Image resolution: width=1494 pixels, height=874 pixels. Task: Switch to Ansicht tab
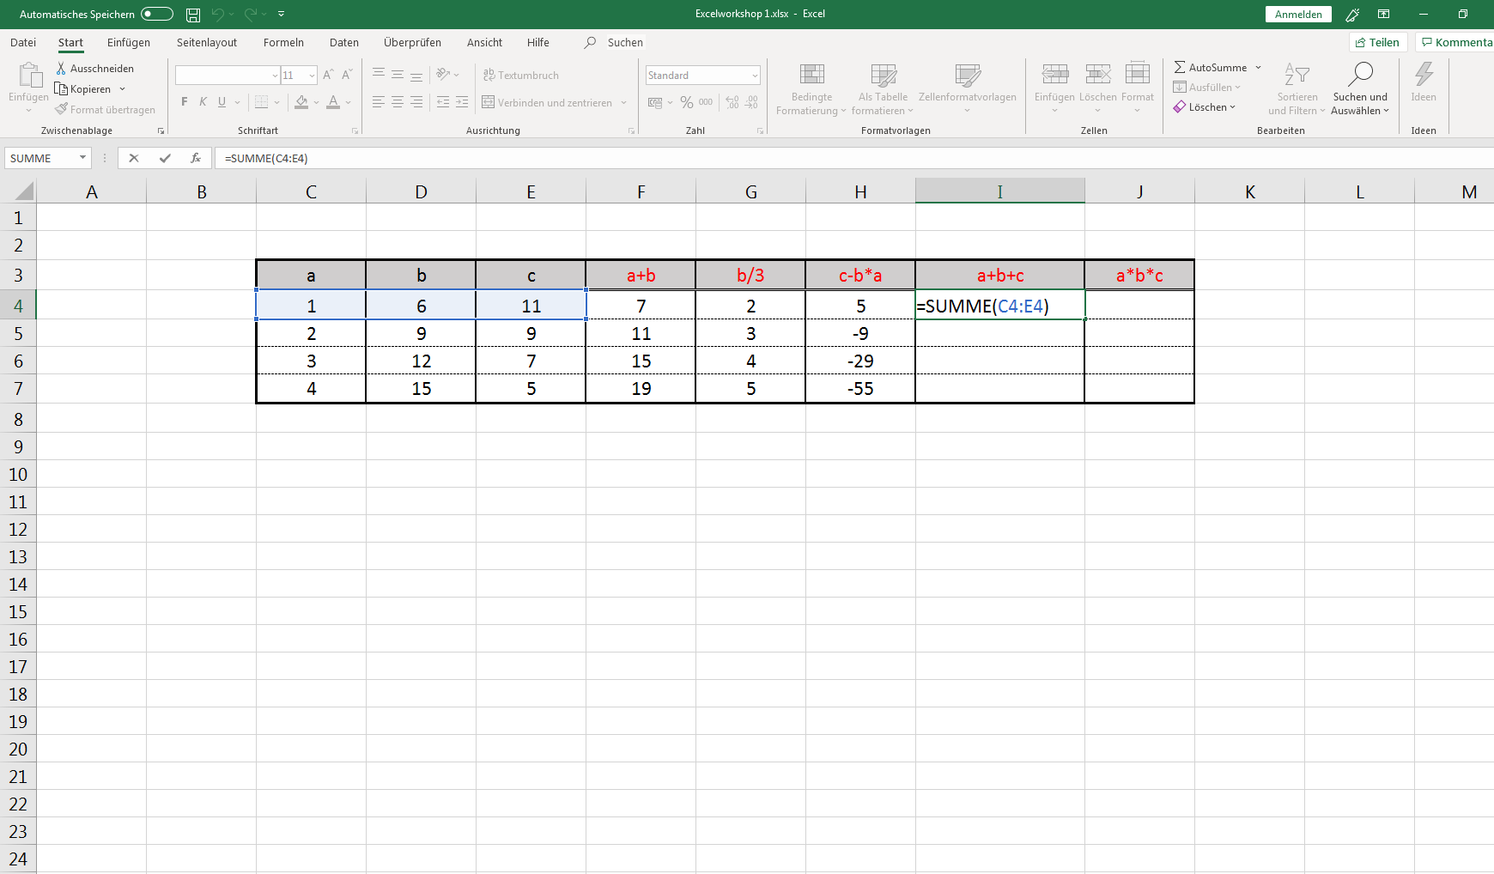[484, 42]
